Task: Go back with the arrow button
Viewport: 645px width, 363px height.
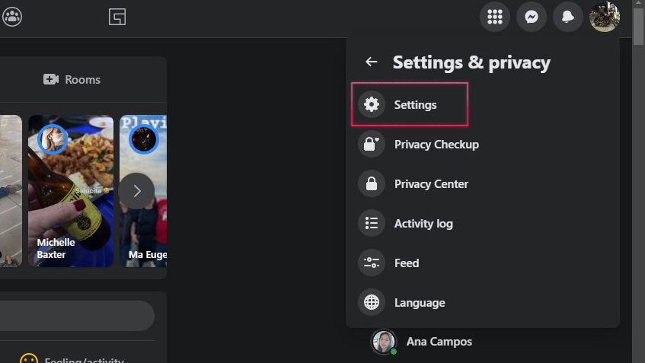Action: tap(372, 62)
